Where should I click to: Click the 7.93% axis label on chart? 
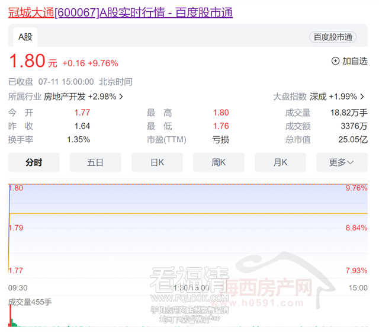pos(356,270)
